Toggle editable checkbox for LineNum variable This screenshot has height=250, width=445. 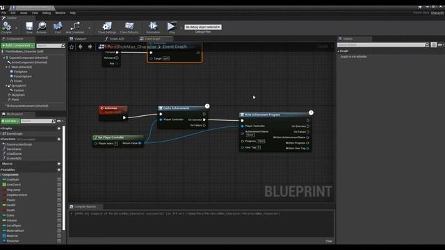point(59,180)
